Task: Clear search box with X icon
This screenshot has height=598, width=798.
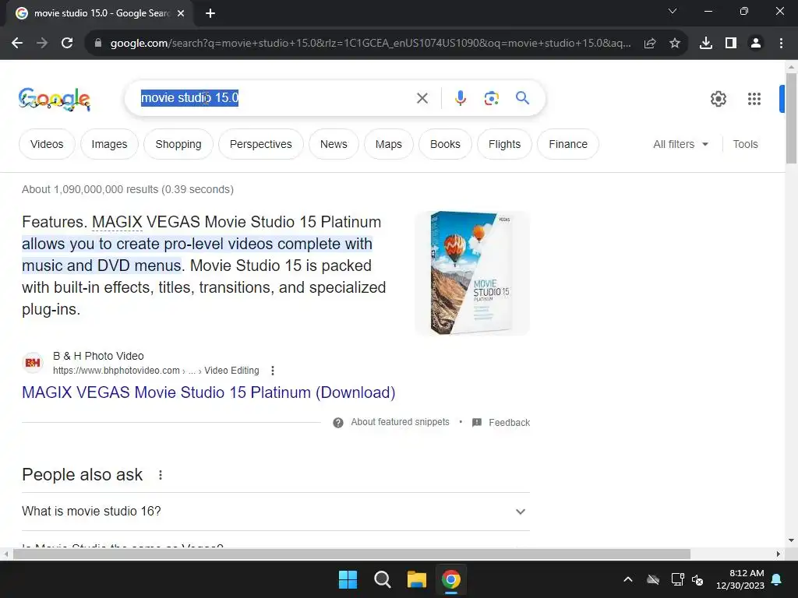Action: 422,98
